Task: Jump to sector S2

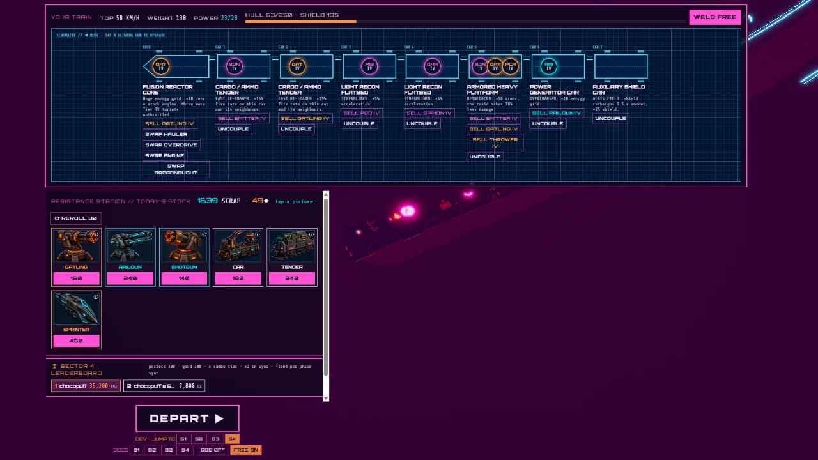Action: click(199, 439)
